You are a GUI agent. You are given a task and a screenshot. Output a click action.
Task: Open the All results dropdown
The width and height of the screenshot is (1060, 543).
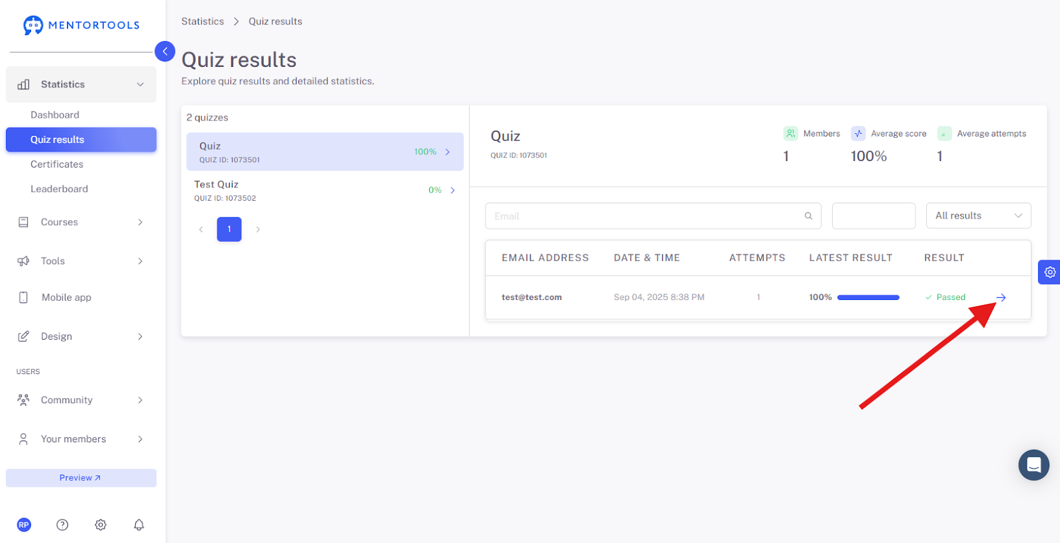[979, 216]
